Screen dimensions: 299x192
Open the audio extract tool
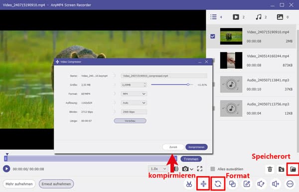261,184
